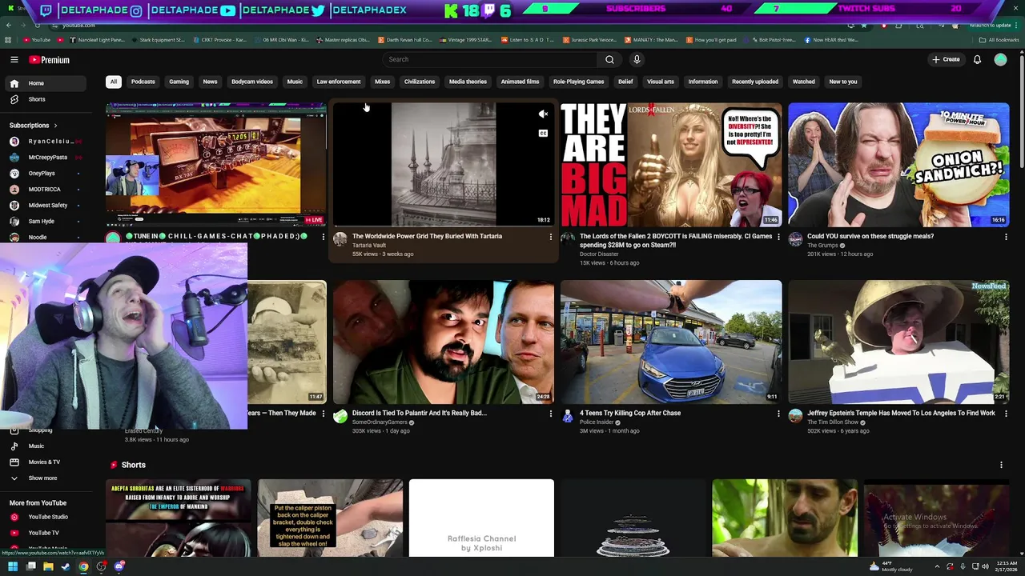This screenshot has width=1025, height=576.
Task: Click the Tartaria Vault channel avatar
Action: pyautogui.click(x=340, y=239)
